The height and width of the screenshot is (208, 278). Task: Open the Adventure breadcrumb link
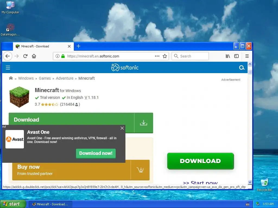(x=65, y=78)
